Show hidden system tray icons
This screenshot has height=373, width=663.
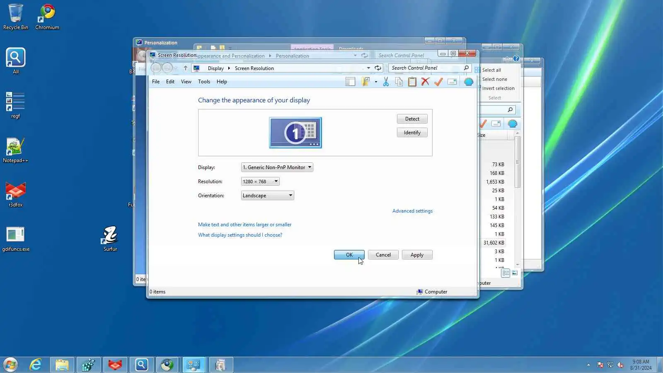(x=588, y=365)
